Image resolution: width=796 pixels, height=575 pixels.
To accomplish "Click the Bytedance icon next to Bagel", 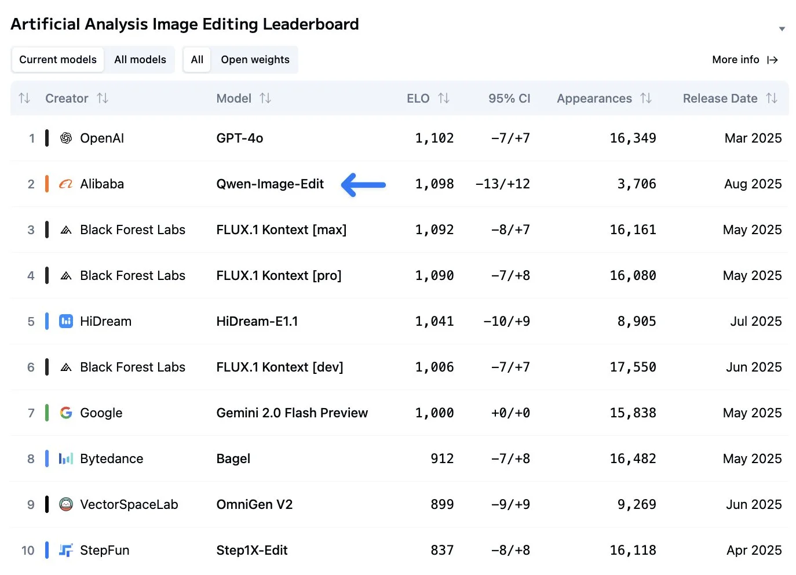I will click(65, 458).
